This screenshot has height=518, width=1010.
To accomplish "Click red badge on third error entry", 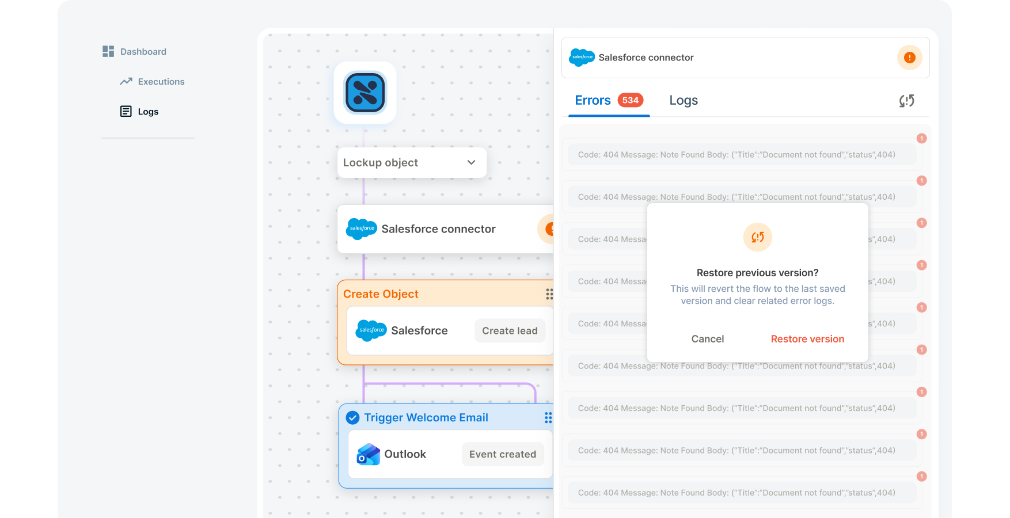I will point(921,223).
